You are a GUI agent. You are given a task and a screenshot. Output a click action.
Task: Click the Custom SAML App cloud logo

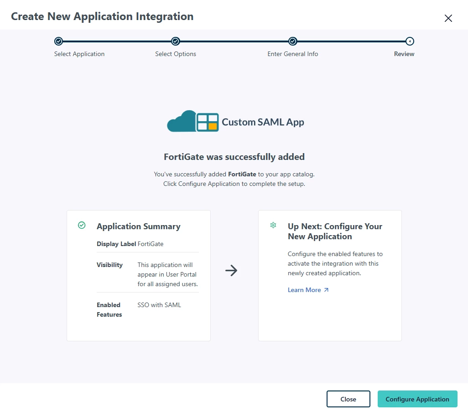[193, 121]
